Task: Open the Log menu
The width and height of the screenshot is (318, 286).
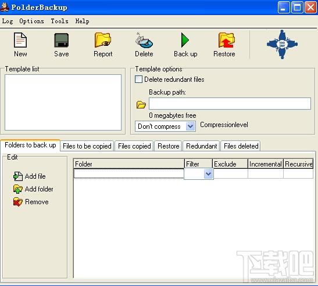Action: 8,21
